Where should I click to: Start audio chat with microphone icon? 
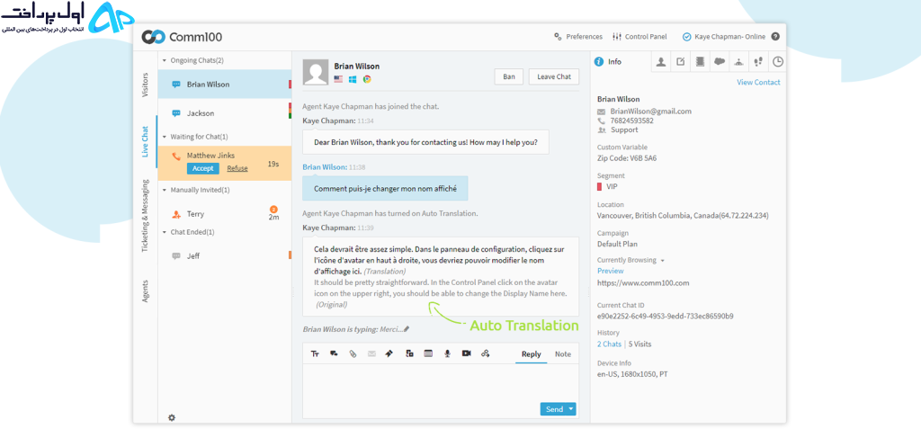447,354
